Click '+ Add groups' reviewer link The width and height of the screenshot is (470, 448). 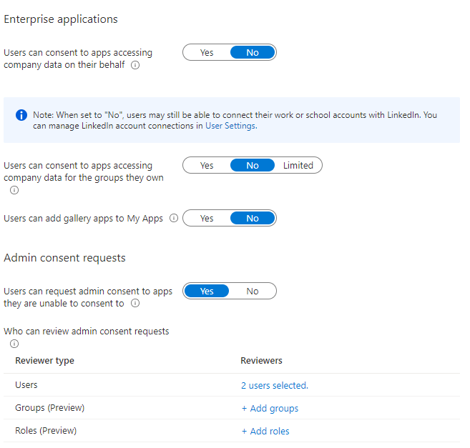click(270, 408)
